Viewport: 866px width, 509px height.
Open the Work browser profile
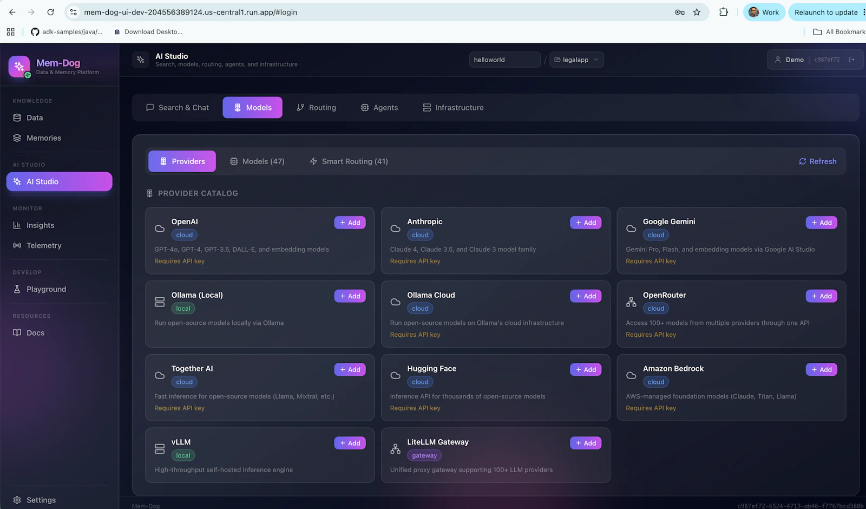(764, 12)
